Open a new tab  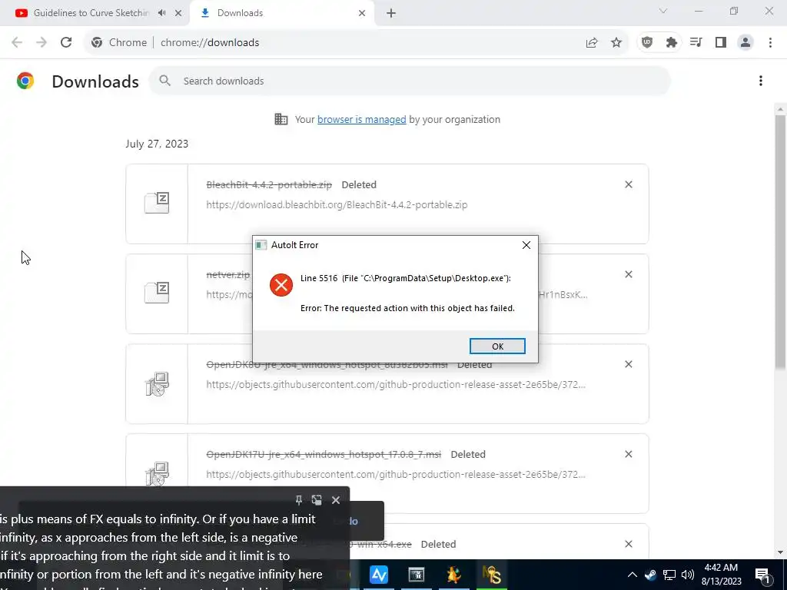pos(391,13)
